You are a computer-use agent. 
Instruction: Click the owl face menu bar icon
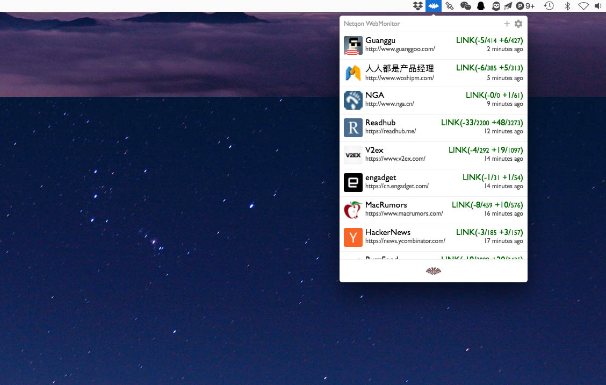pos(496,6)
